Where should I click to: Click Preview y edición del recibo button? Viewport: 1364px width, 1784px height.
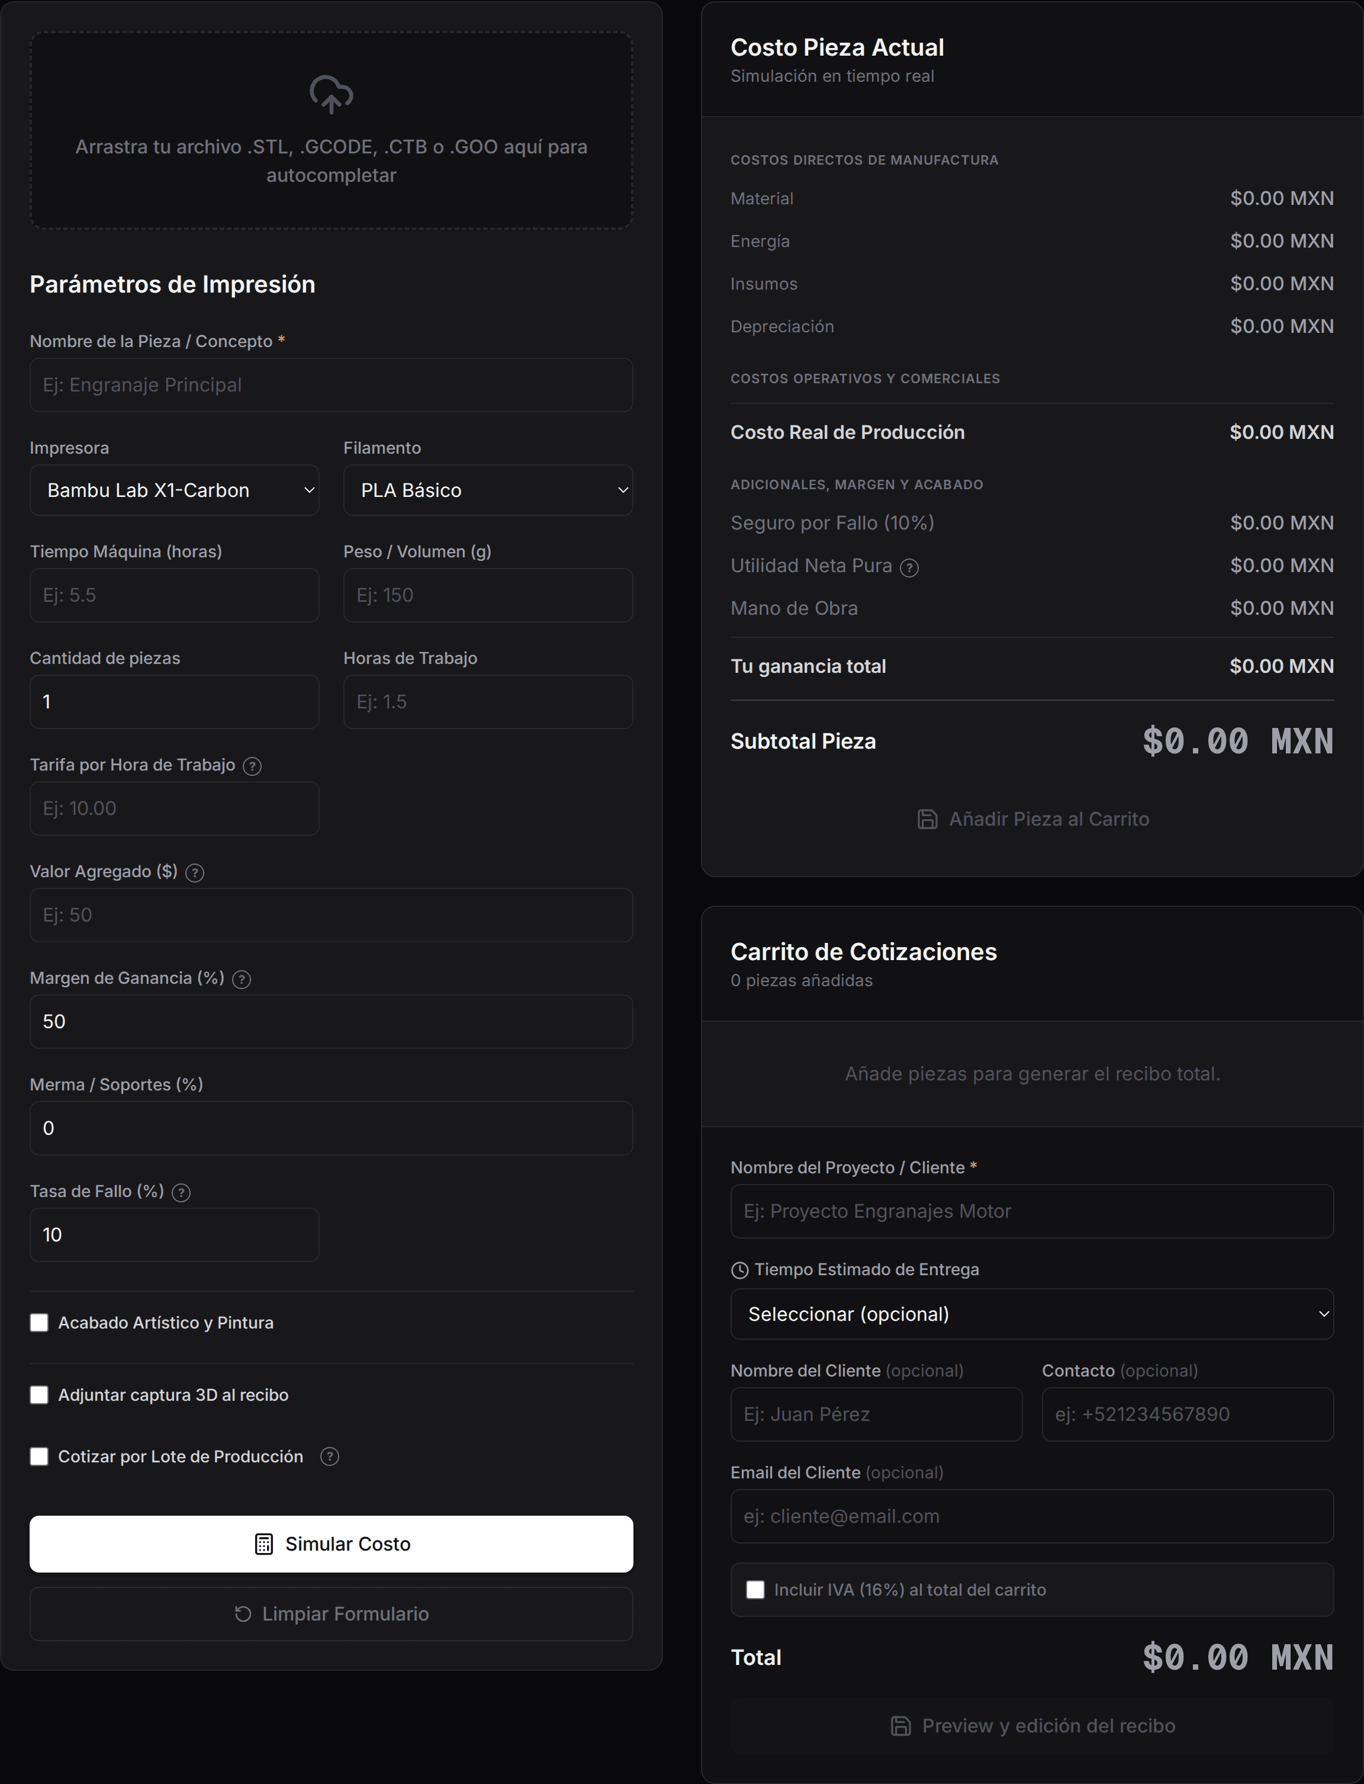click(1032, 1725)
